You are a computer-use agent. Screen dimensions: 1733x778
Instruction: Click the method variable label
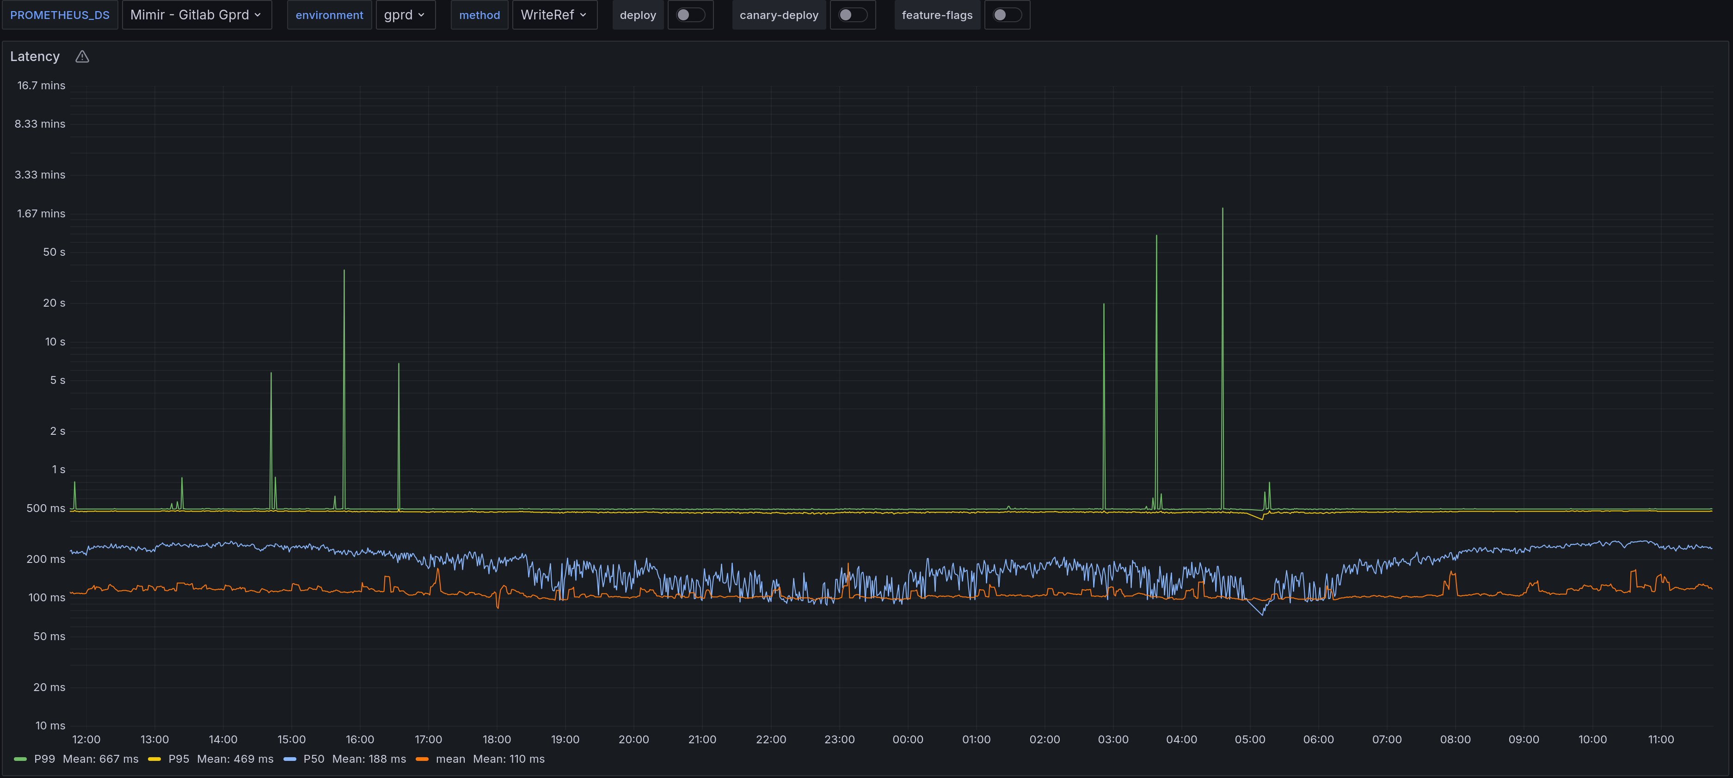(479, 15)
